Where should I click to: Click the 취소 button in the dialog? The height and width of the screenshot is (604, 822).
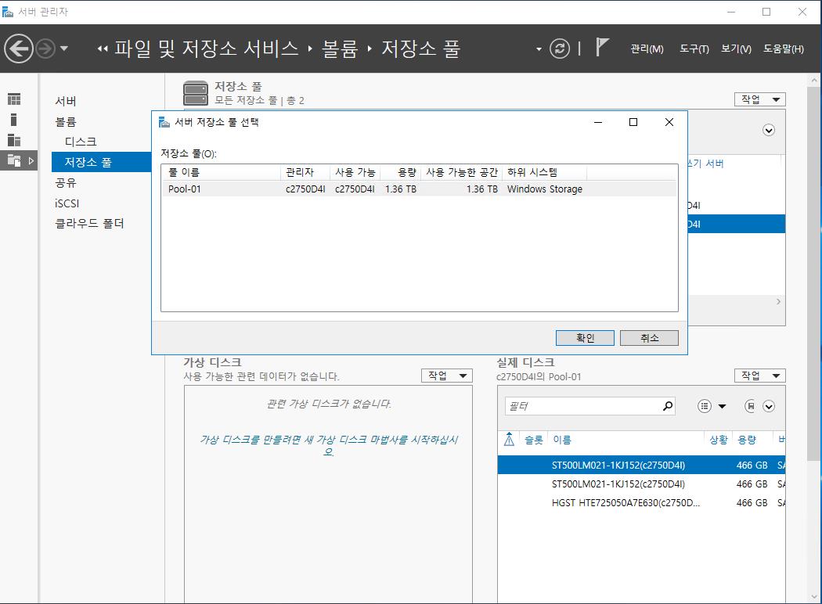tap(649, 338)
